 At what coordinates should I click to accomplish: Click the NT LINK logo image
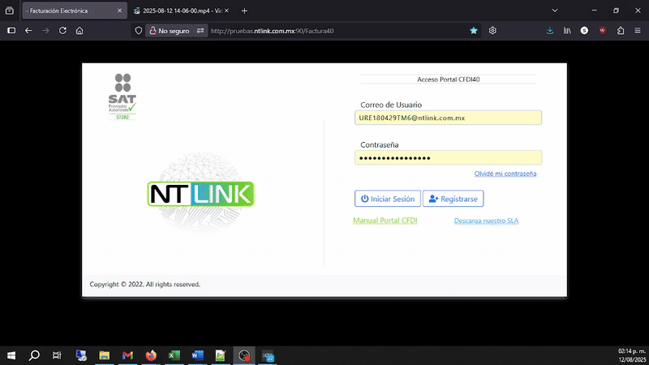tap(200, 194)
